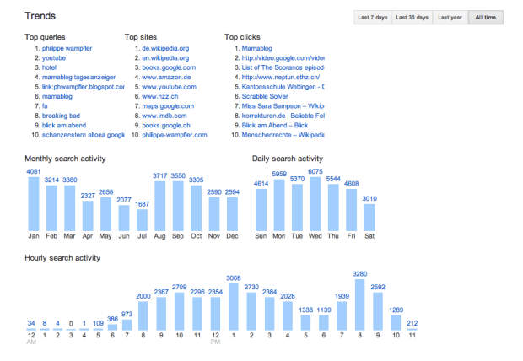Click the hotel query link
Viewport: 523px width, 361px height.
(49, 67)
